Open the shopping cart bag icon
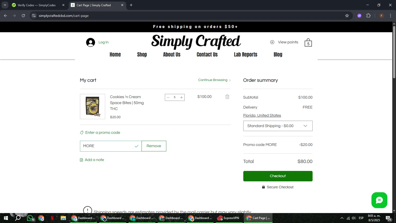 [308, 43]
